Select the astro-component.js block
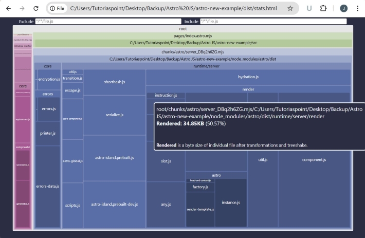 72,119
